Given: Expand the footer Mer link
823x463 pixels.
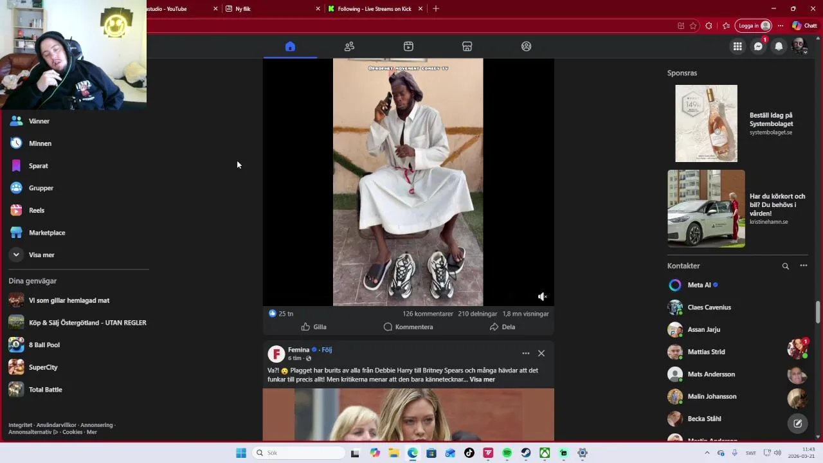Looking at the screenshot, I should point(92,432).
